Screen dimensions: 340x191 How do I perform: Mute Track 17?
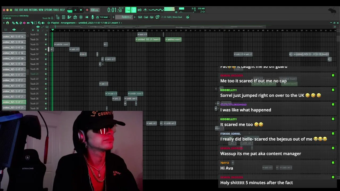pos(46,54)
